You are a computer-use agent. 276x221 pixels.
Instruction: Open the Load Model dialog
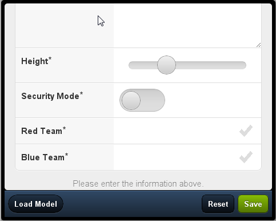(35, 204)
